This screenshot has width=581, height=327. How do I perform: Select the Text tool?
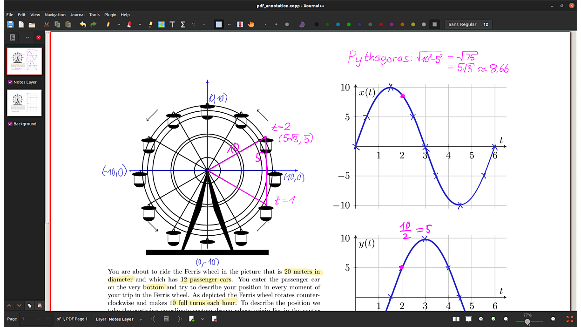point(172,25)
